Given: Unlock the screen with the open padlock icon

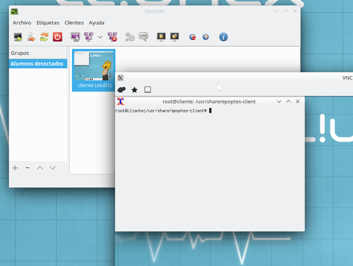Looking at the screenshot, I should (x=175, y=37).
